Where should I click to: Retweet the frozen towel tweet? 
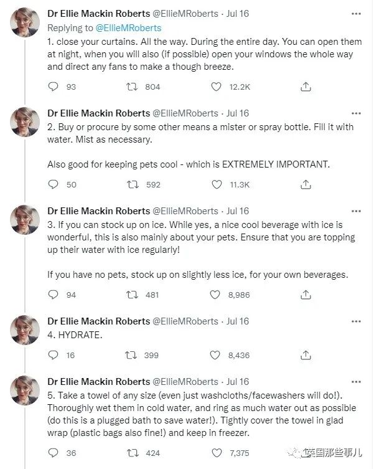click(133, 453)
